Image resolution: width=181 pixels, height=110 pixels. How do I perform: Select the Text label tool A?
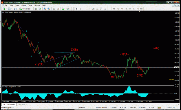point(105,9)
